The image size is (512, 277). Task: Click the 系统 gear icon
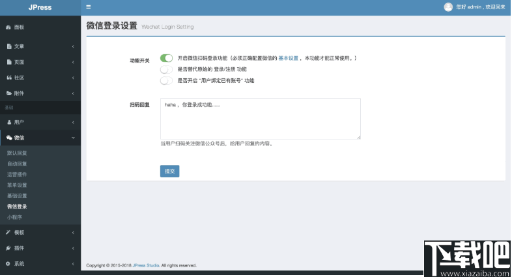(8, 263)
